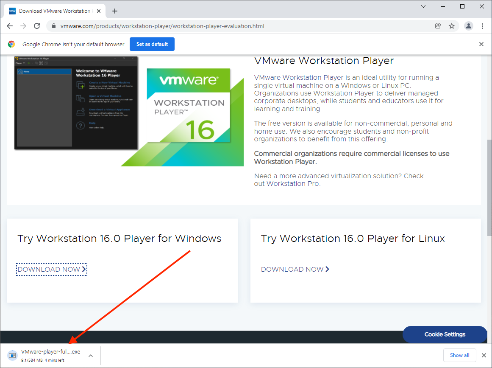Expand options chevron for VMware-player download
This screenshot has width=492, height=368.
coord(91,356)
